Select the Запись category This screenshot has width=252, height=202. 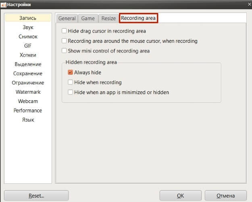(28, 18)
